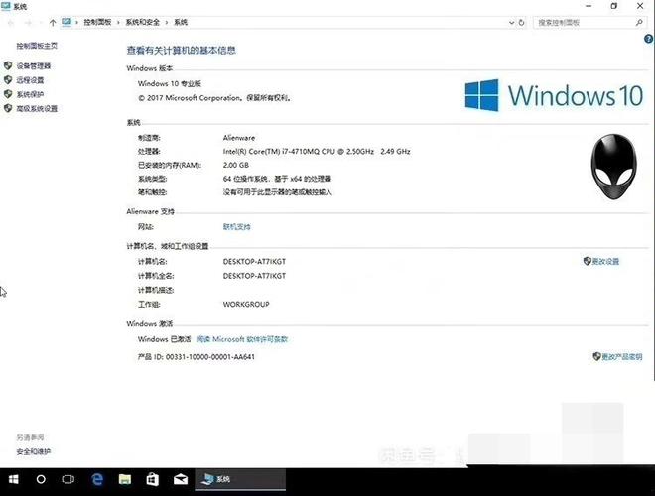Image resolution: width=655 pixels, height=496 pixels.
Task: Open Mail app from taskbar
Action: pyautogui.click(x=181, y=479)
